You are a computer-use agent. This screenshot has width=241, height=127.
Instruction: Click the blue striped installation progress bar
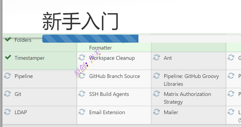pyautogui.click(x=90, y=39)
